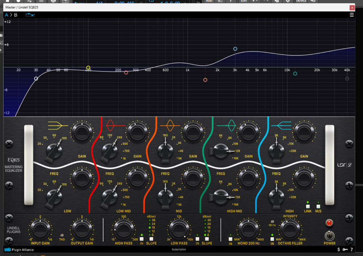Switch to the B preset state

(16, 15)
